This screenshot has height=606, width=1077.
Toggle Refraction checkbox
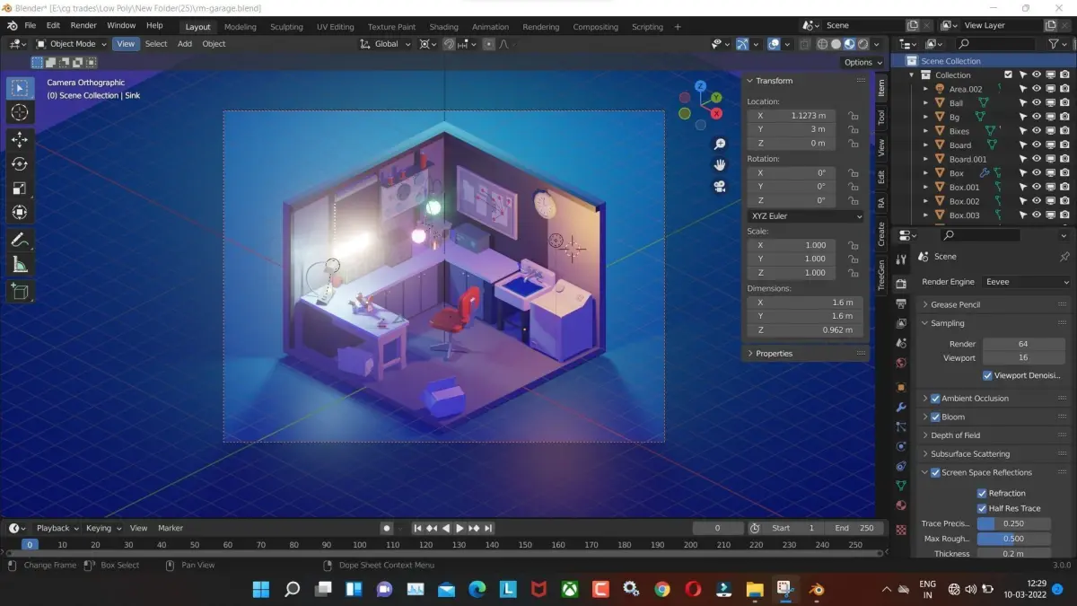982,493
